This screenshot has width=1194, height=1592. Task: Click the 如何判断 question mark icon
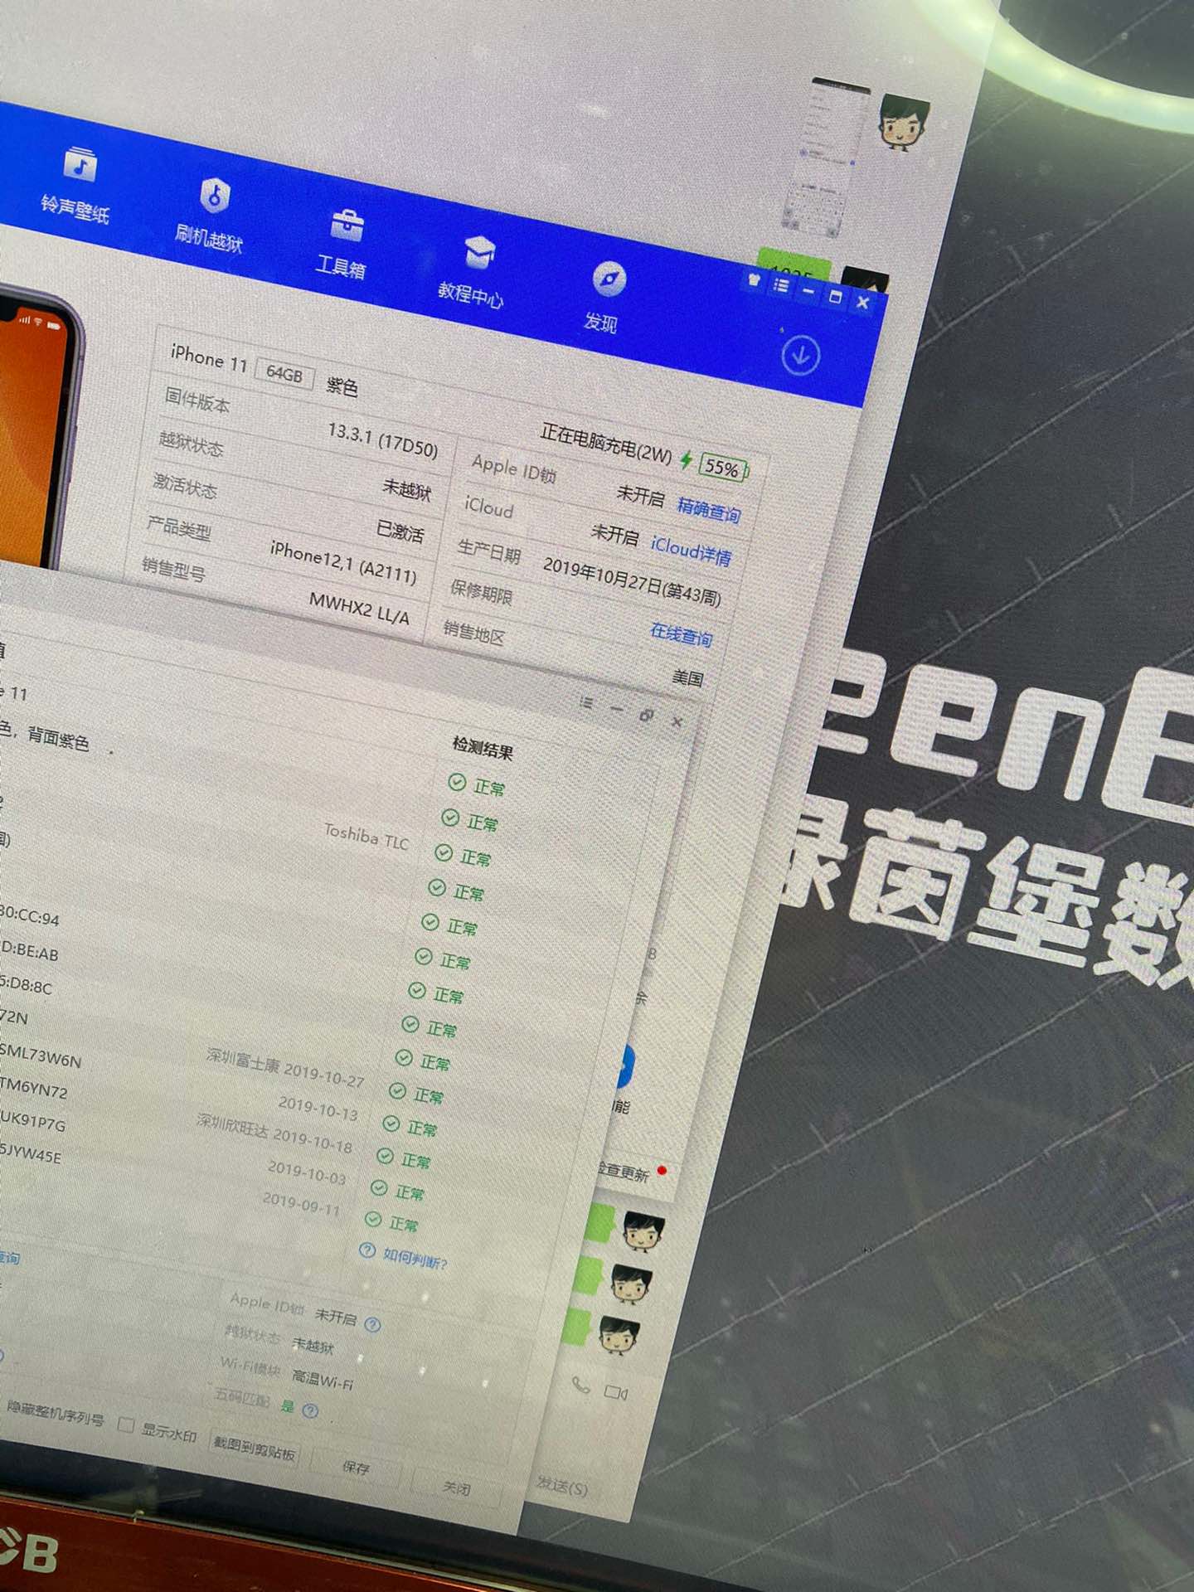click(x=367, y=1250)
